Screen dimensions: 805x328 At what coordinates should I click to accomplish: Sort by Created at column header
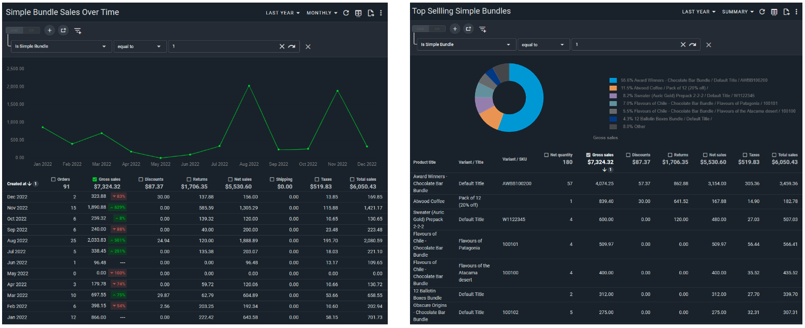tap(18, 184)
